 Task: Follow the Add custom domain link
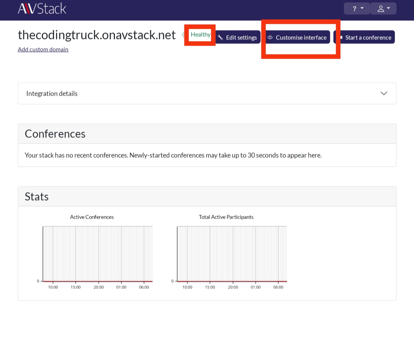pos(43,49)
